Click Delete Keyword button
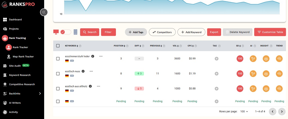The image size is (288, 119). 238,32
